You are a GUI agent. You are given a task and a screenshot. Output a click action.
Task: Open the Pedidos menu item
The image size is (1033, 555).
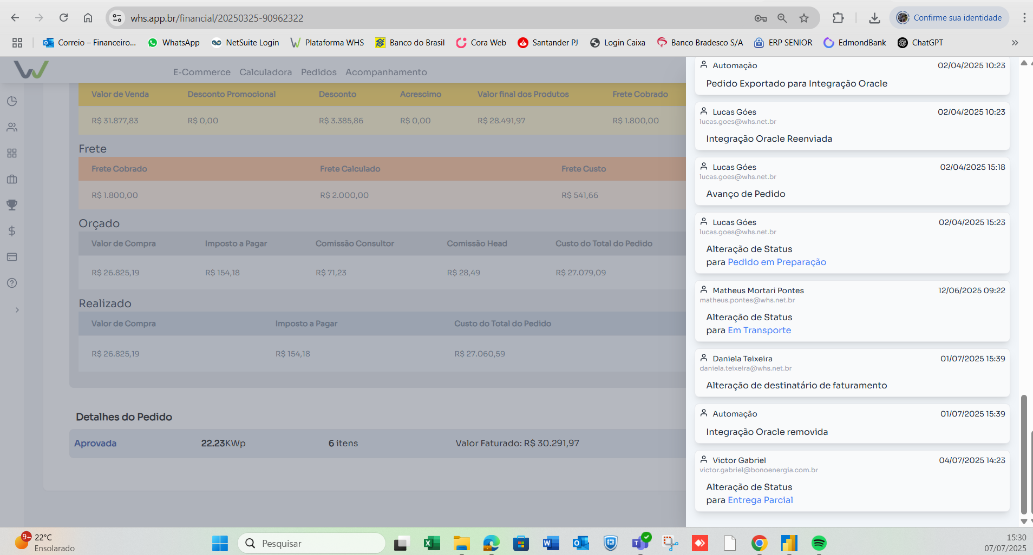point(318,72)
